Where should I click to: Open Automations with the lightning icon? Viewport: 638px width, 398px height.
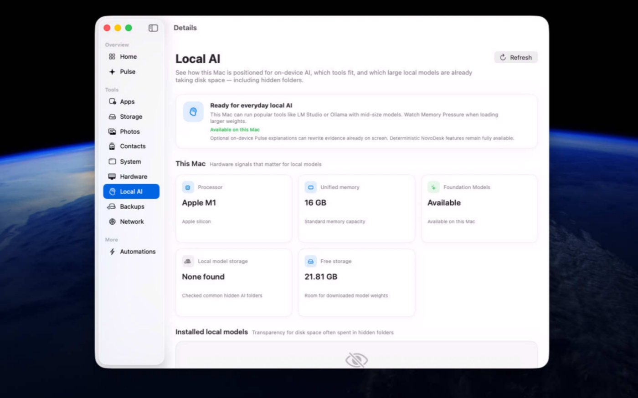(x=131, y=252)
